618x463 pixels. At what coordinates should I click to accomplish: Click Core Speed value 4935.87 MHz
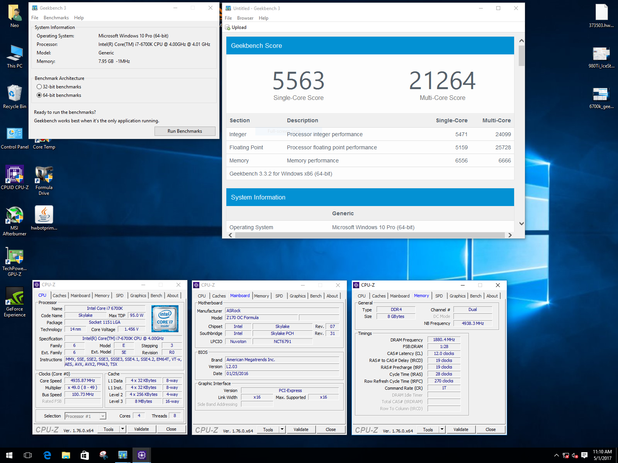click(x=83, y=380)
